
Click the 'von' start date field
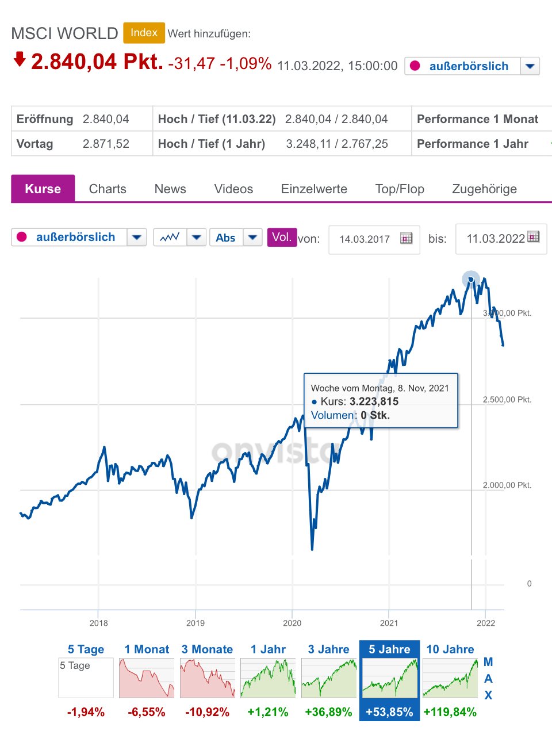(365, 239)
